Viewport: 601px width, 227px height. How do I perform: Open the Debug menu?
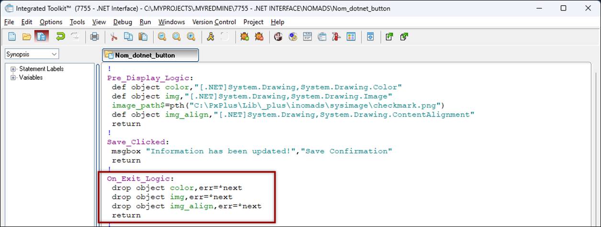coord(123,22)
